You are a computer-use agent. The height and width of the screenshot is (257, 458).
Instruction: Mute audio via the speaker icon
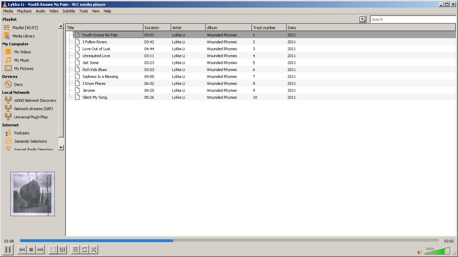click(420, 252)
